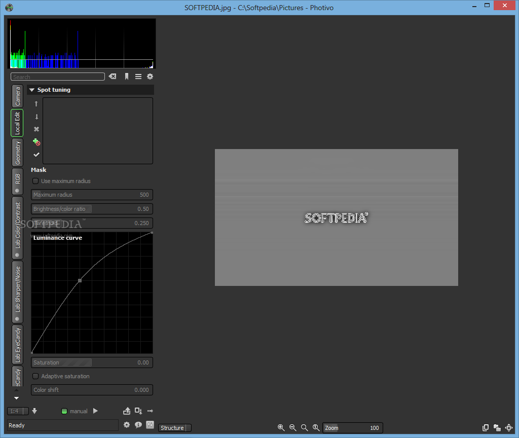The image size is (519, 438).
Task: Click the Color shift slider
Action: (92, 390)
